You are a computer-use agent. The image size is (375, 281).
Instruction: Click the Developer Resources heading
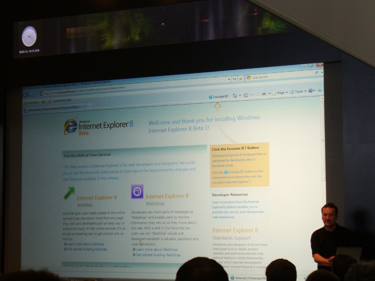coord(230,195)
